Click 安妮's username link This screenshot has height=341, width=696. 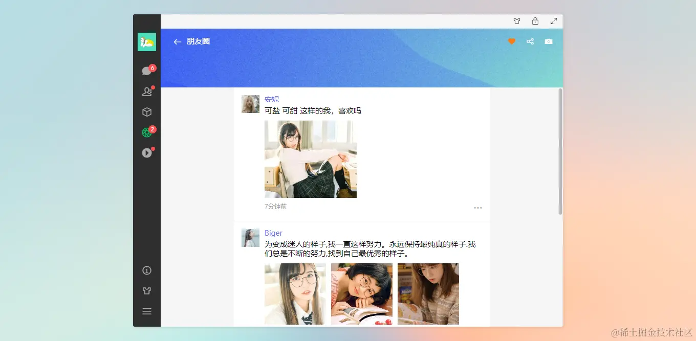point(272,99)
